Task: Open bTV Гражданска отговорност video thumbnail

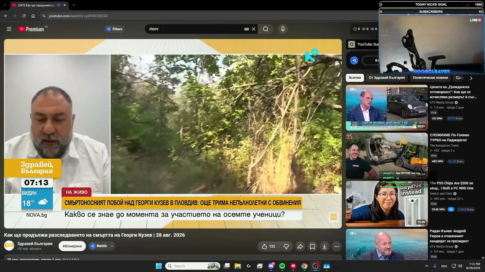Action: (x=386, y=108)
